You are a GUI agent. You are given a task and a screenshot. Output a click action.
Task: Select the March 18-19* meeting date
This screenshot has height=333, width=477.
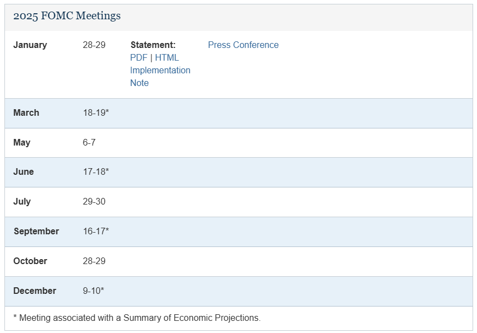[x=96, y=112]
